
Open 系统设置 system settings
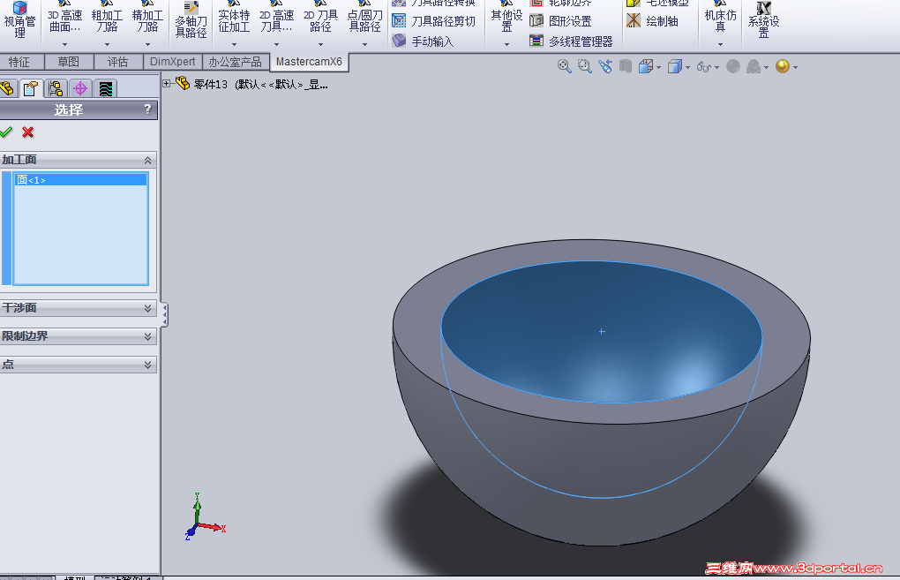pos(763,20)
